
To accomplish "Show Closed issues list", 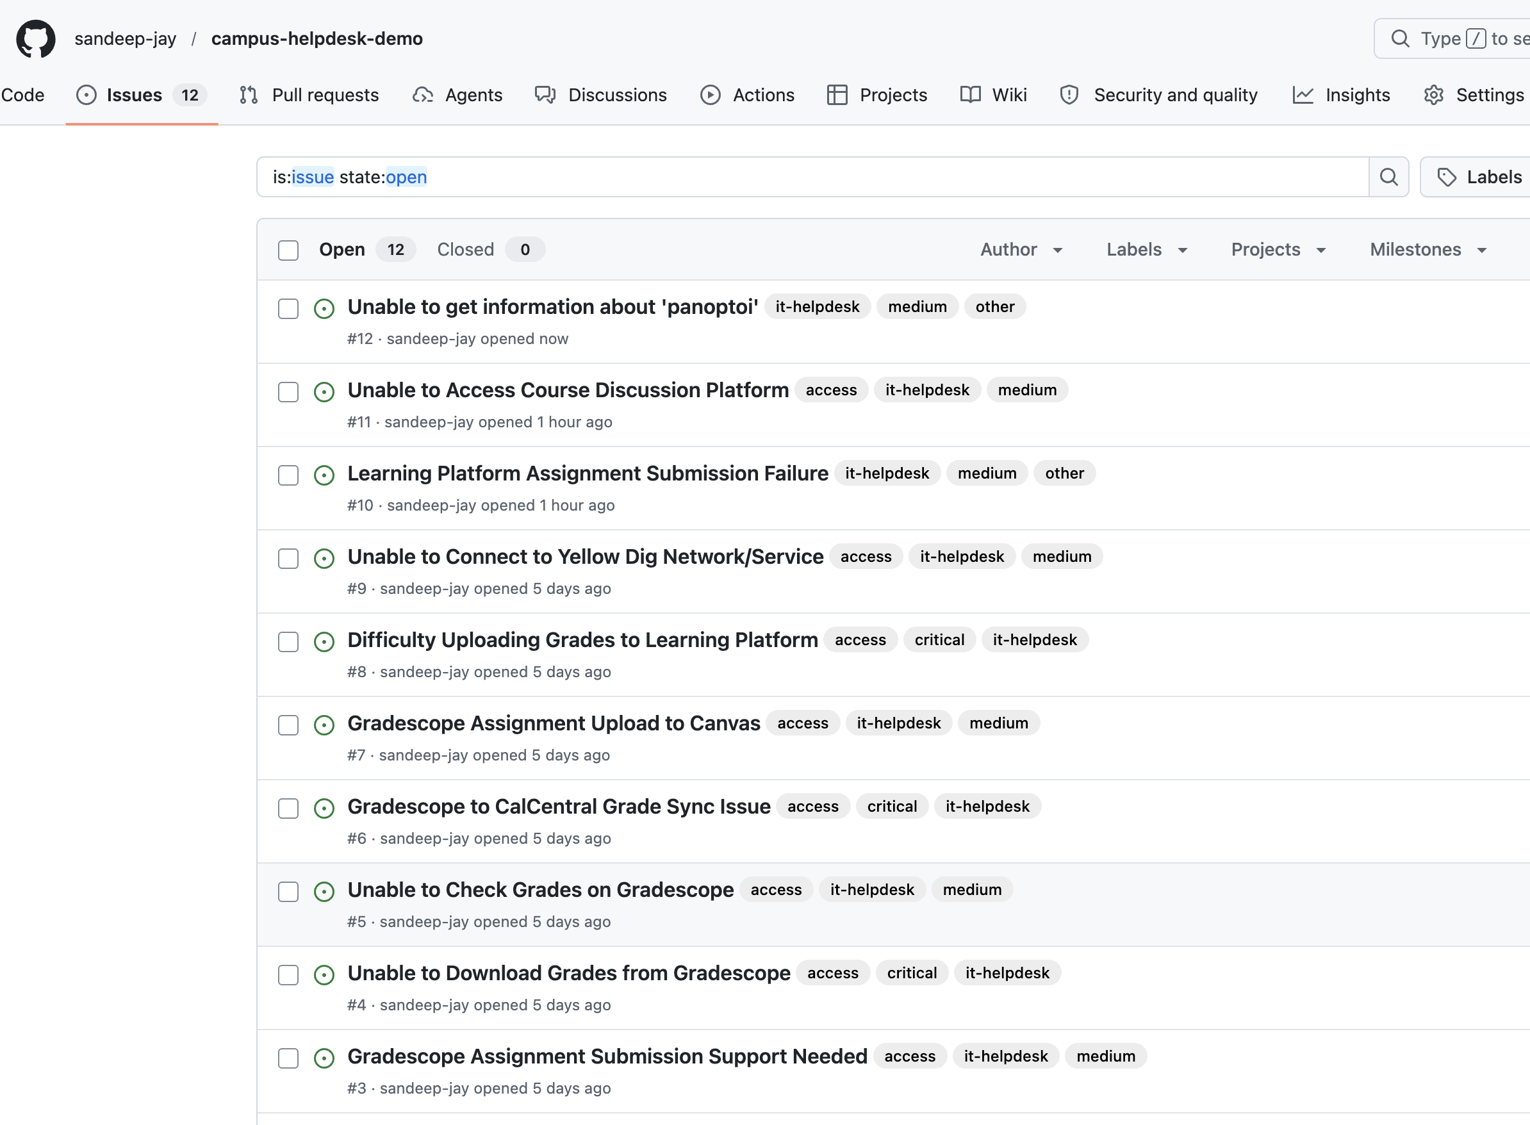I will 490,249.
